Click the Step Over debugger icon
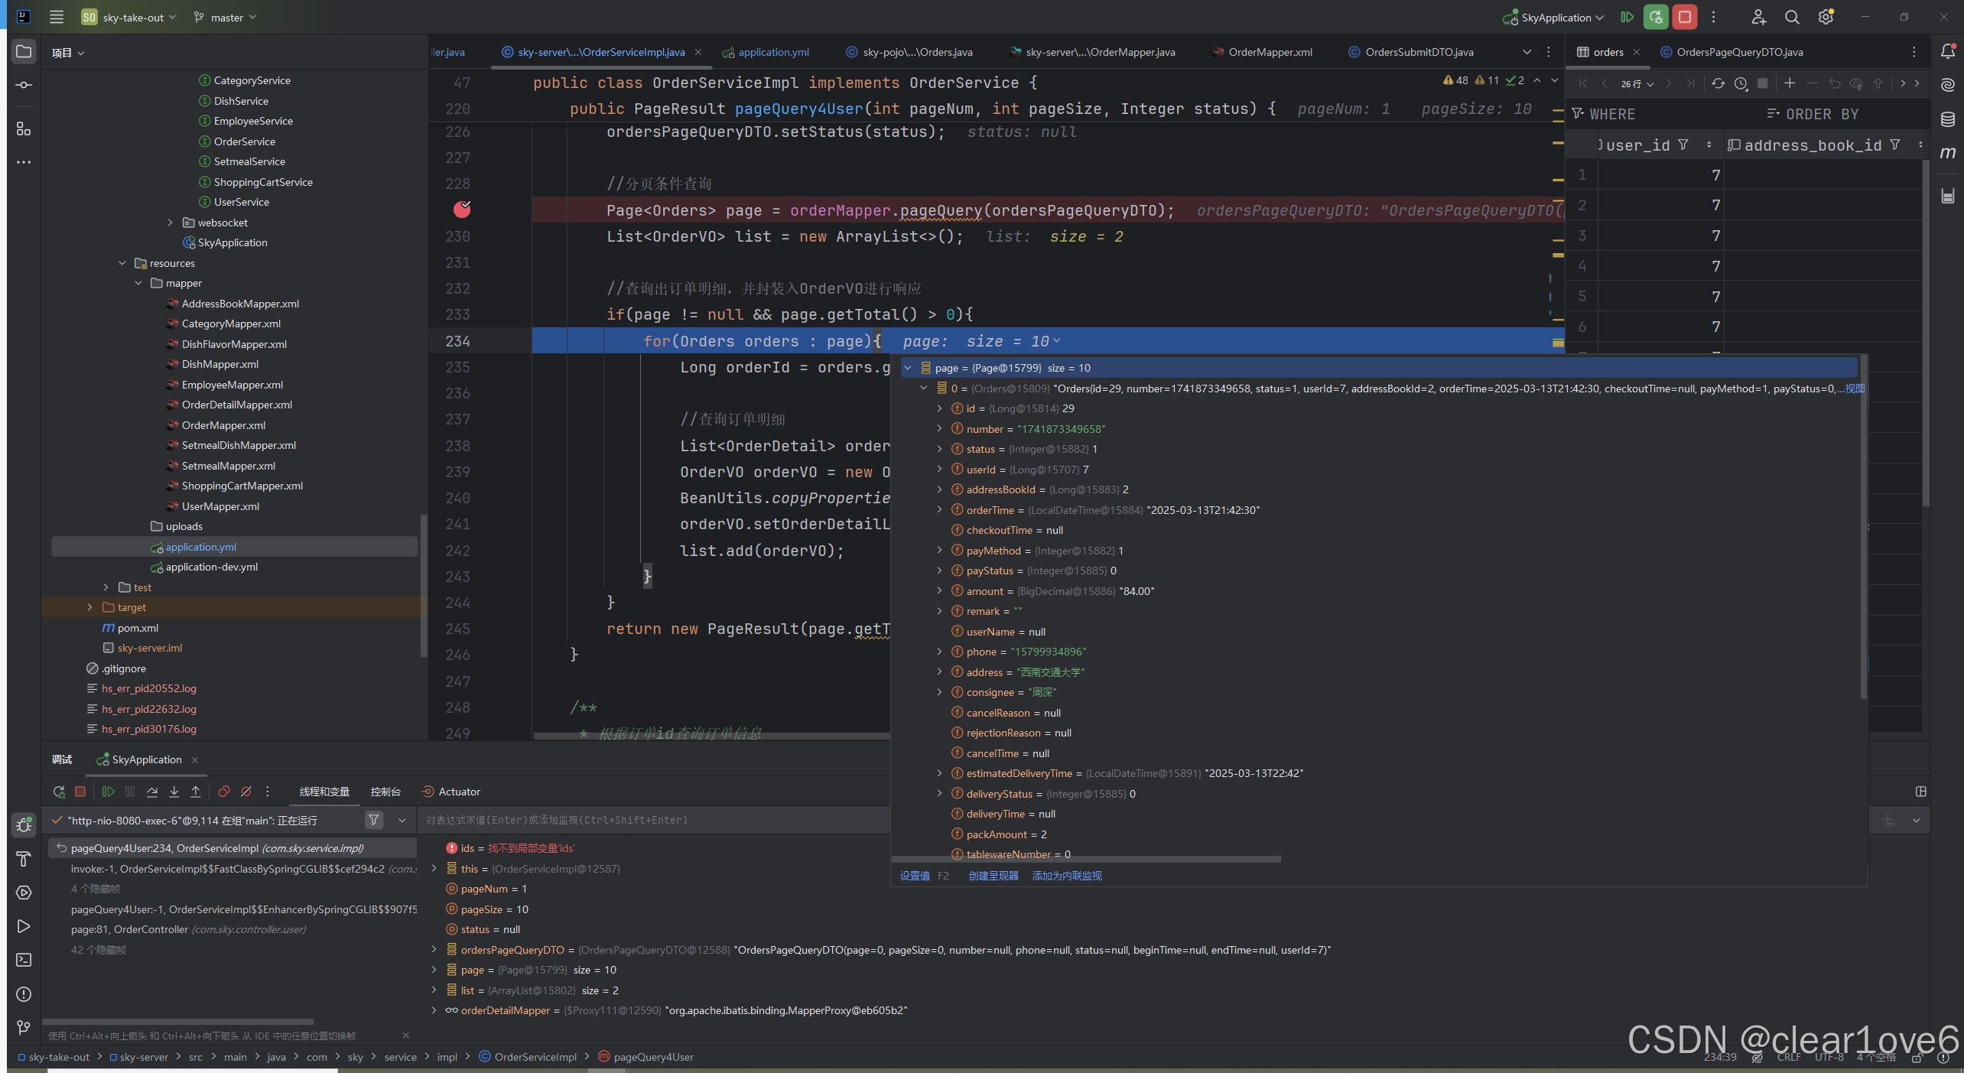The height and width of the screenshot is (1073, 1964). click(x=152, y=792)
